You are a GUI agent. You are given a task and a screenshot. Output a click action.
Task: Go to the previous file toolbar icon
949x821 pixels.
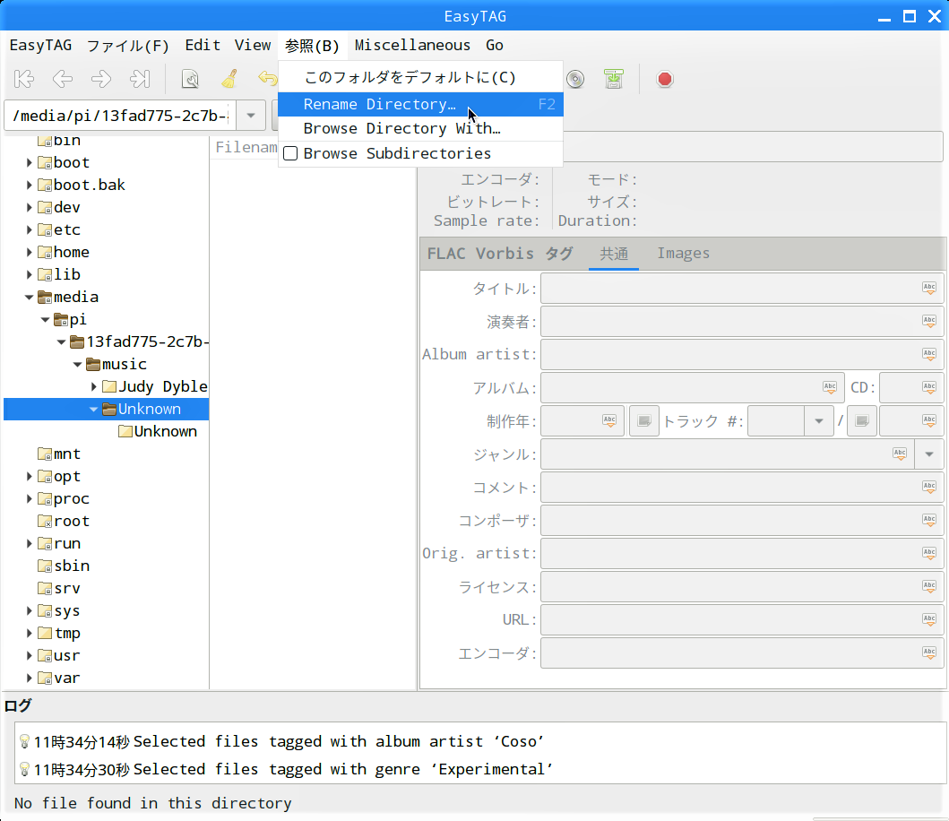point(63,79)
